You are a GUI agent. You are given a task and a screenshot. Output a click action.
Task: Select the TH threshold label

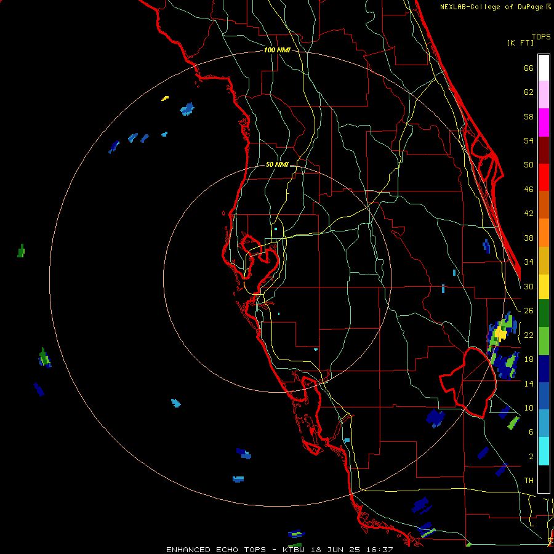[x=529, y=481]
